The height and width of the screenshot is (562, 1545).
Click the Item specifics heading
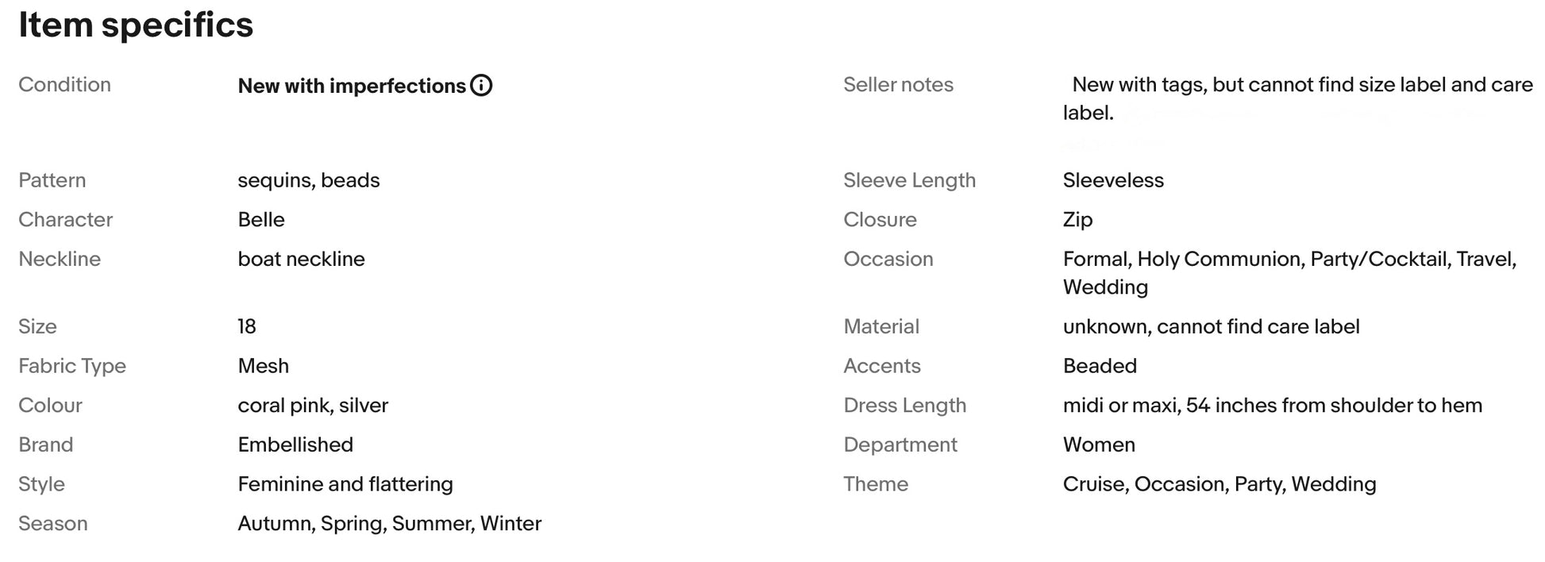[136, 25]
